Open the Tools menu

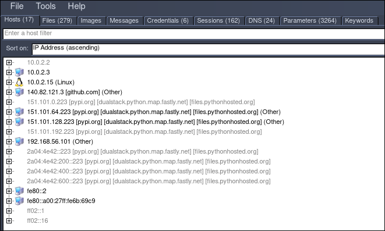coord(45,6)
